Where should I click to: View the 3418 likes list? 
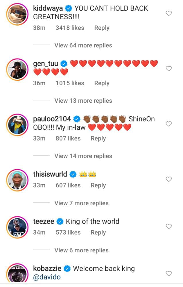pyautogui.click(x=70, y=28)
